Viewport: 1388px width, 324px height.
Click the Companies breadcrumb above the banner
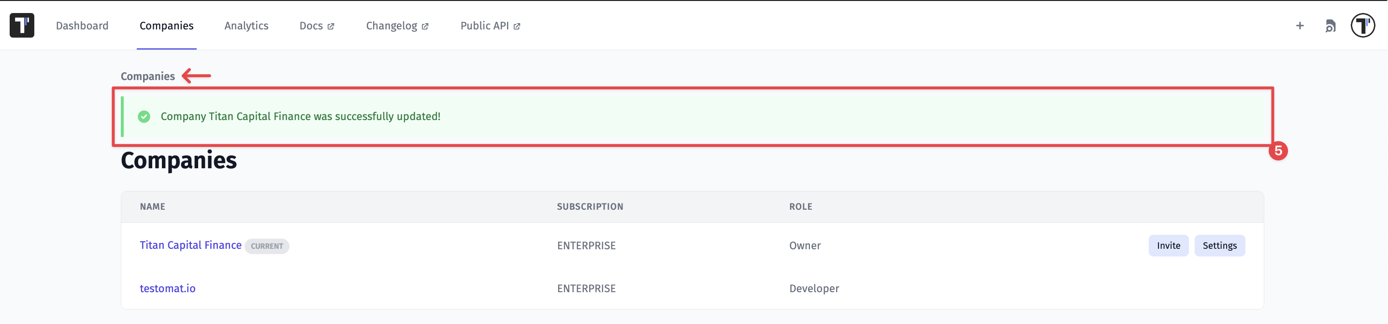(147, 76)
